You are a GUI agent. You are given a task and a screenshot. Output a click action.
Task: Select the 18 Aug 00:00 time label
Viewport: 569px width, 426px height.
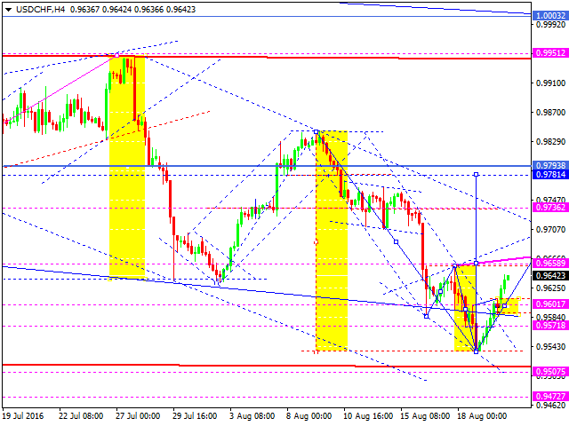[482, 416]
